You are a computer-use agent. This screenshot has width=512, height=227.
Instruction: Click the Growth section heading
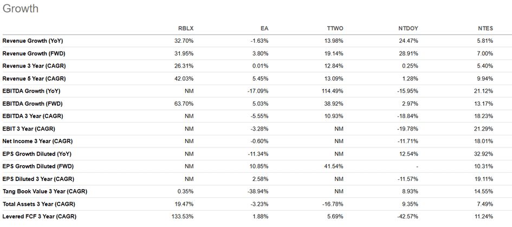[x=20, y=9]
